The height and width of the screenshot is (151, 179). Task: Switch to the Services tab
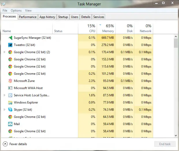[99, 17]
